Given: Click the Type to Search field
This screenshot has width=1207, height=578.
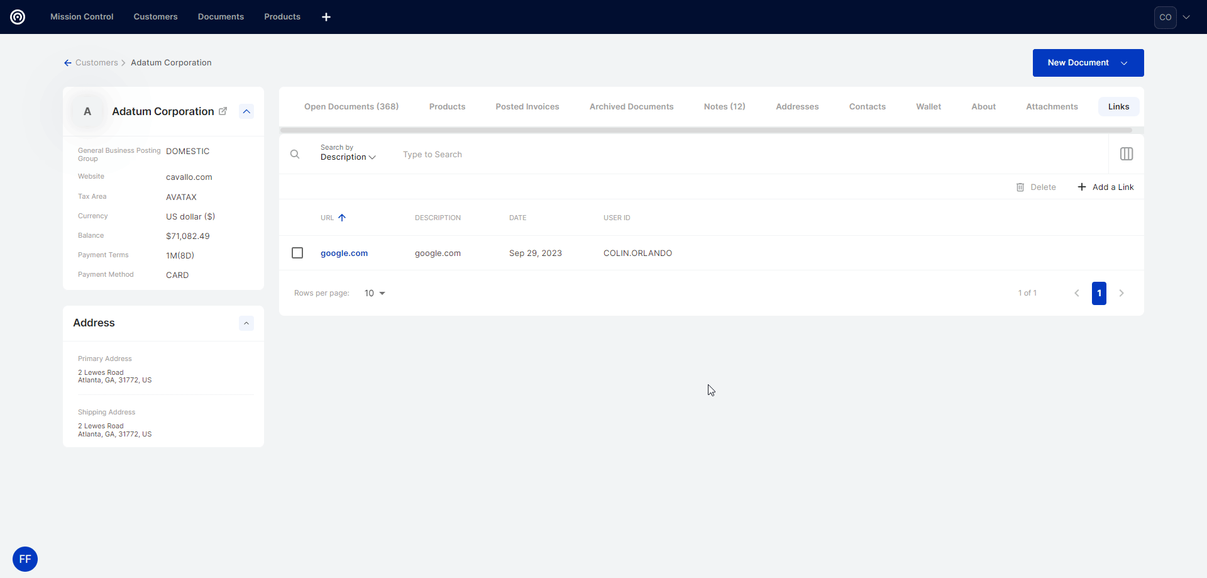Looking at the screenshot, I should [x=566, y=155].
